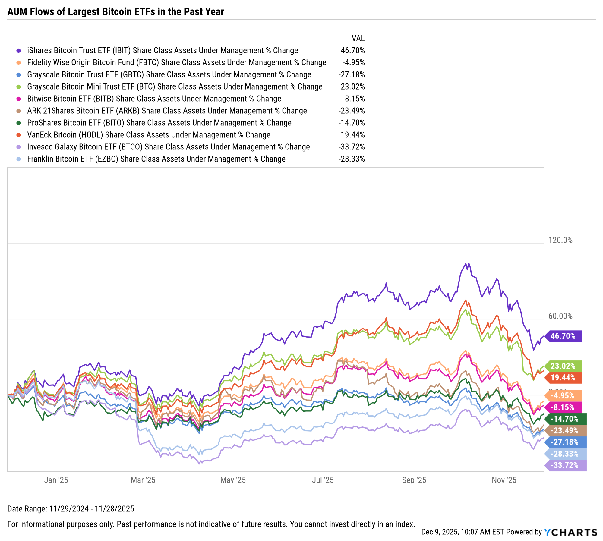Click the chart title text
Screen dimensions: 603x541
(115, 12)
